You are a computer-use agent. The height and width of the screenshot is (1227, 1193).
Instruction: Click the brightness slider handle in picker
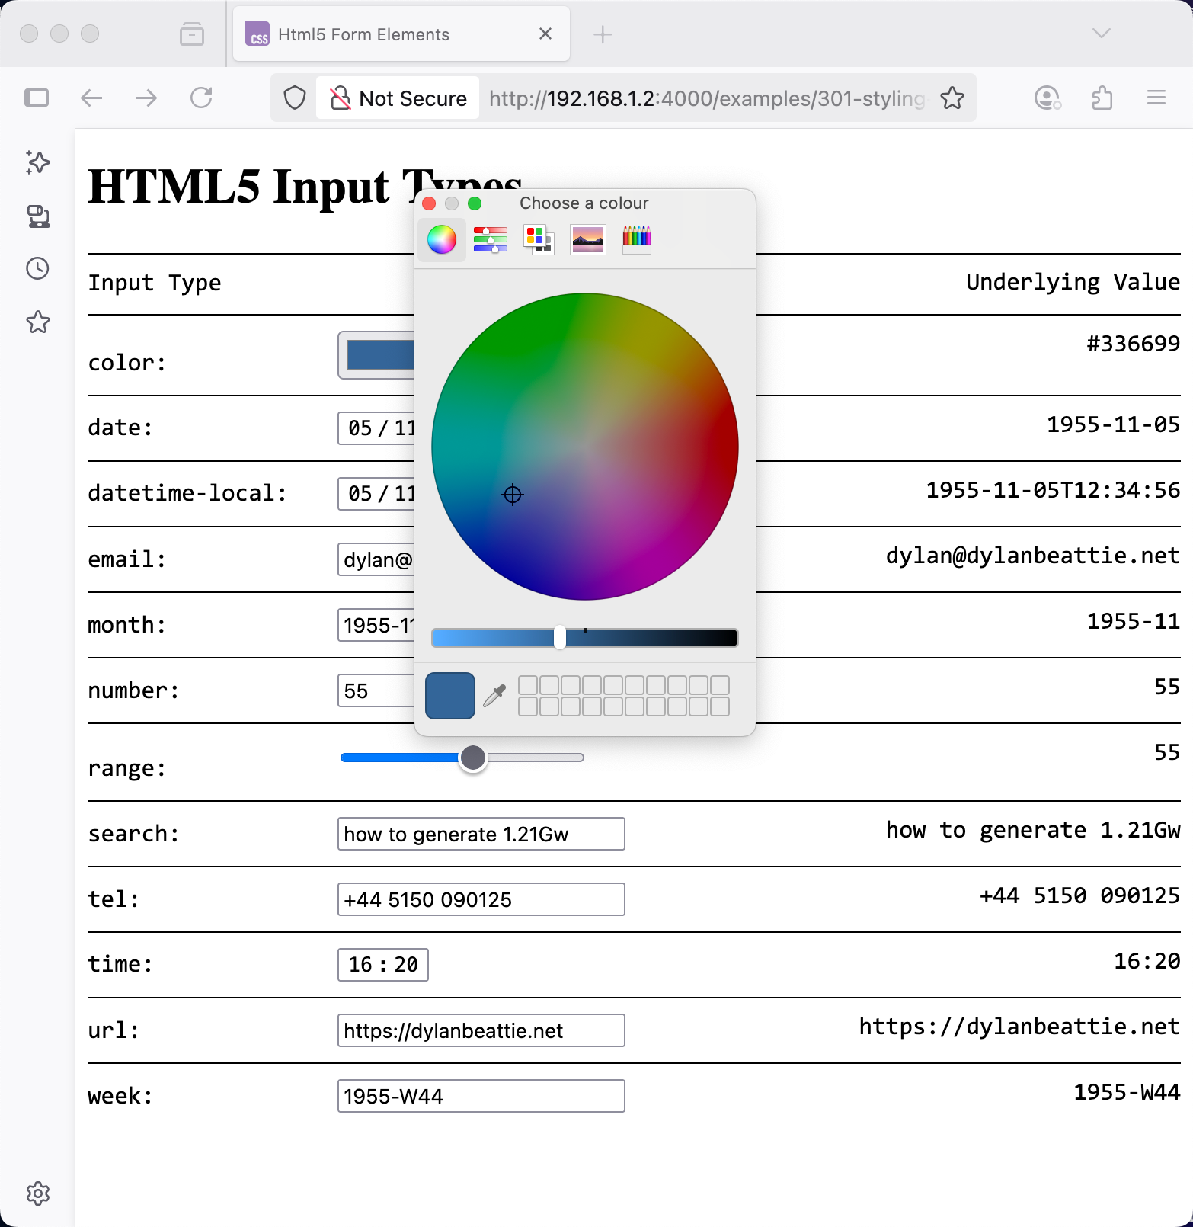[560, 637]
